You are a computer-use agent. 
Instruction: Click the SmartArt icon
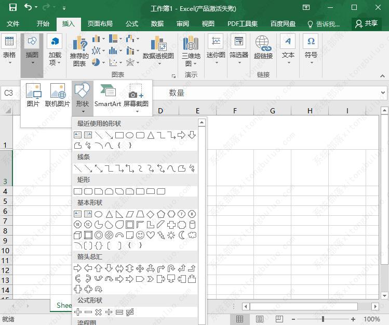[108, 92]
